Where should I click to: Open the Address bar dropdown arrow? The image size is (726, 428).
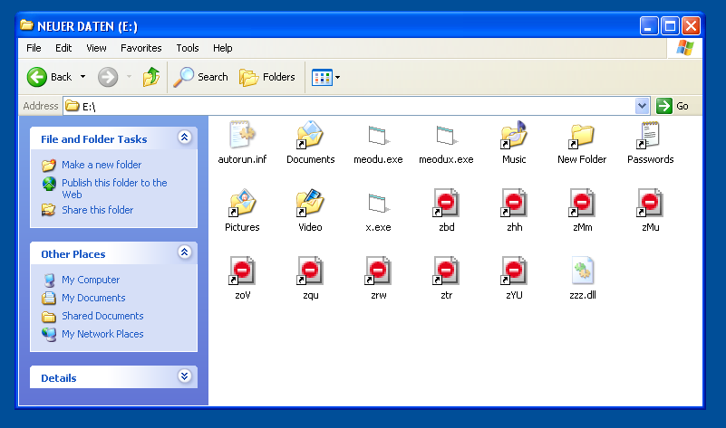pyautogui.click(x=643, y=106)
